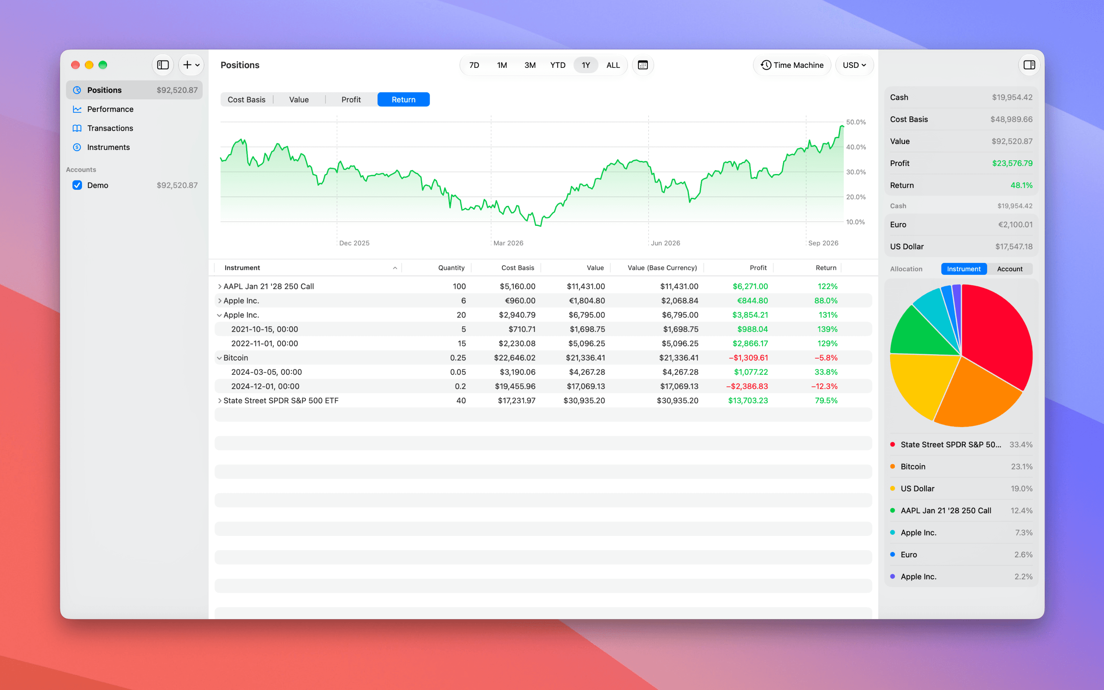Select the AAPL Jan 21 '28 250 Call legend entry

pyautogui.click(x=961, y=511)
